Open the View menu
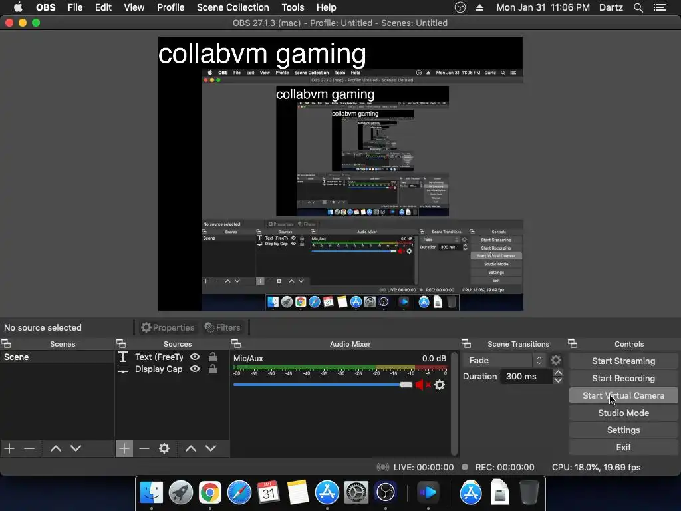 (x=134, y=7)
